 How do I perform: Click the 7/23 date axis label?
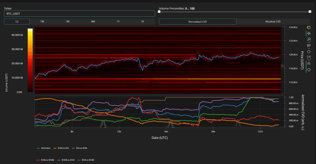(x=260, y=131)
